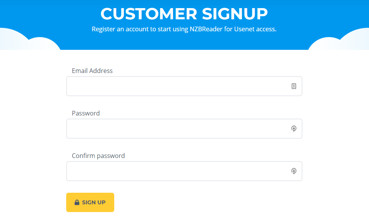Click the contact autofill icon in Email field
The height and width of the screenshot is (219, 369).
tap(294, 86)
